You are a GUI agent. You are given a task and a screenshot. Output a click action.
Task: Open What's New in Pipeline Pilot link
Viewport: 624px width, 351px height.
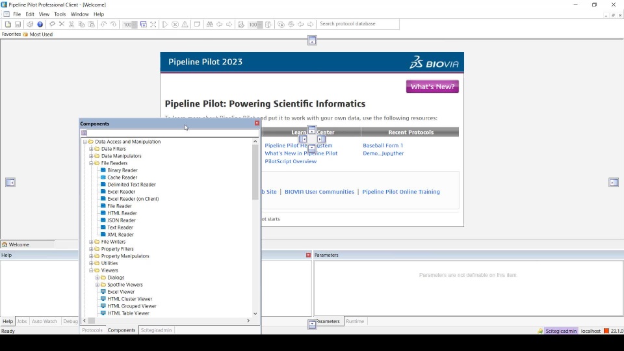click(301, 153)
